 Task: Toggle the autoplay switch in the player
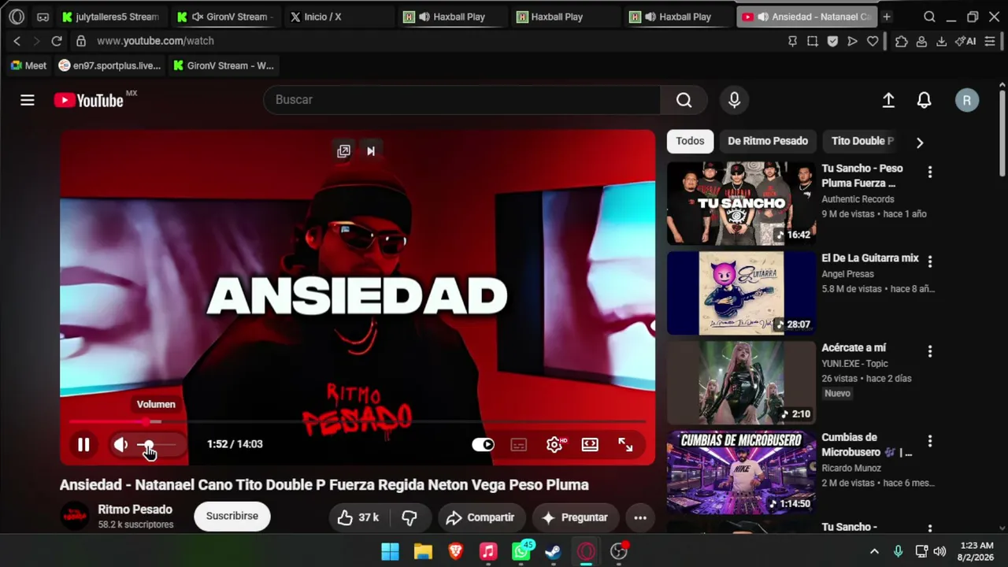click(483, 445)
